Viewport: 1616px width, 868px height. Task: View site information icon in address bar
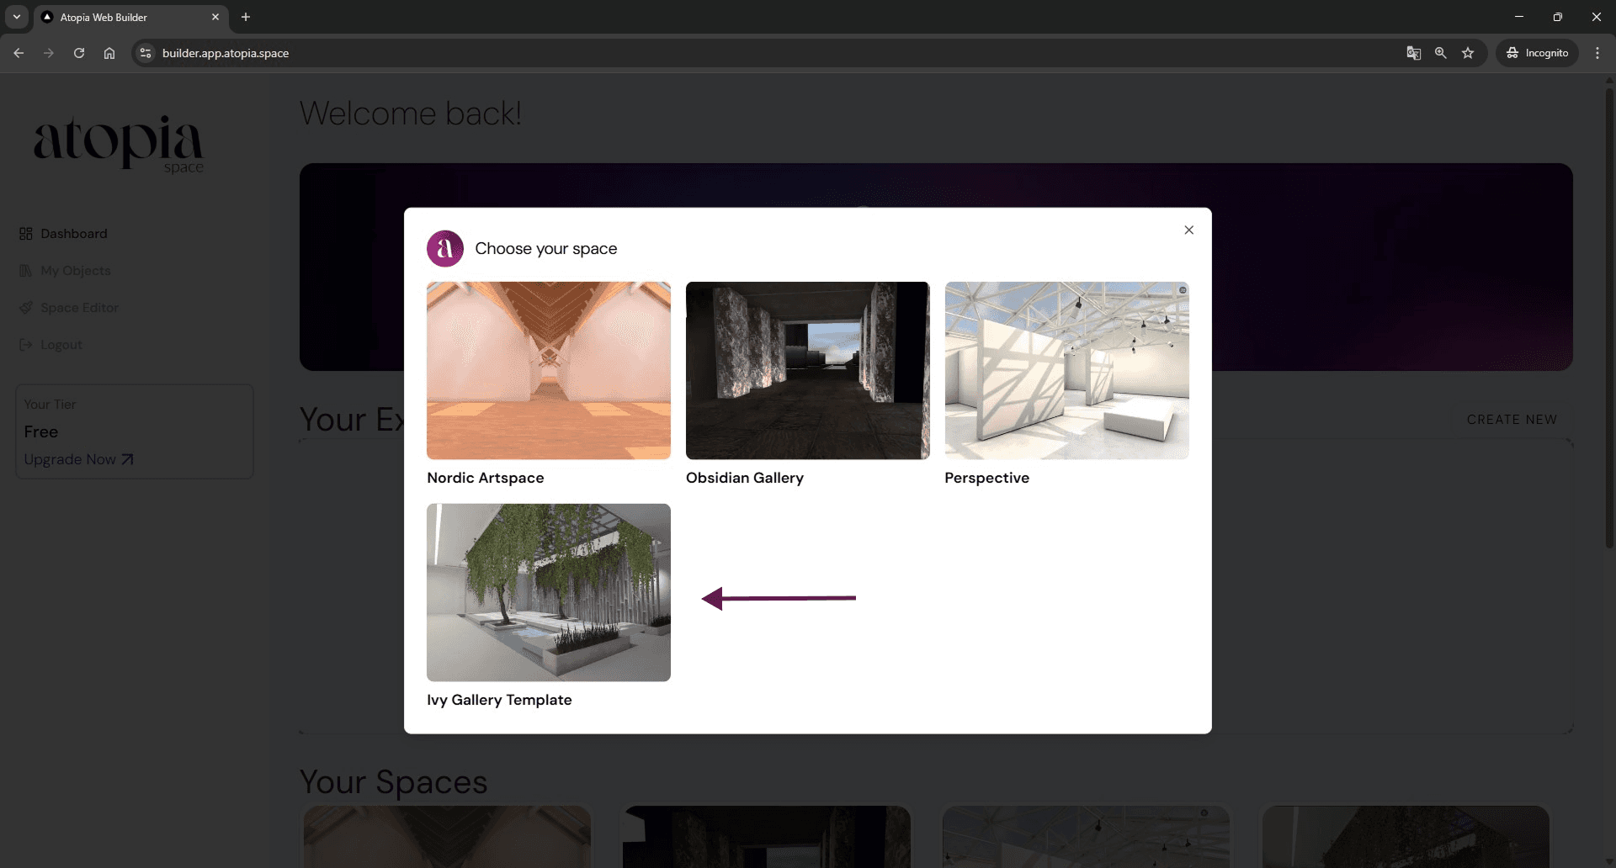click(x=146, y=53)
